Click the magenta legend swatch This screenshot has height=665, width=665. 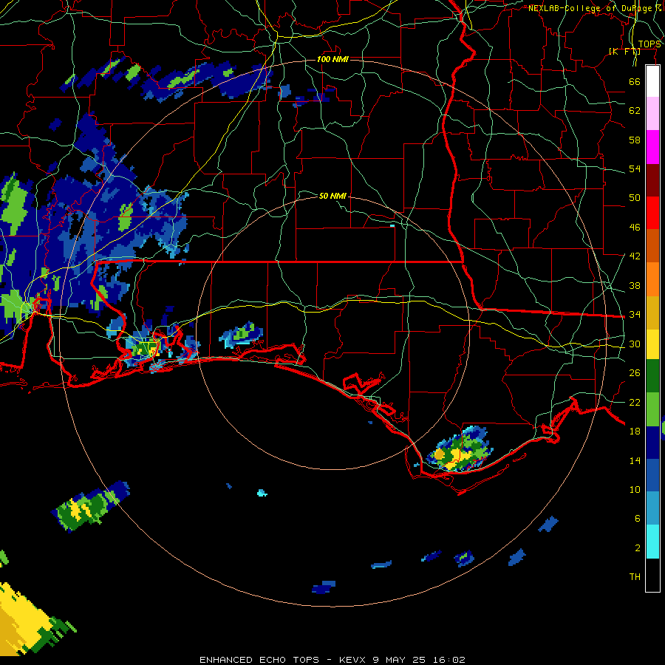click(x=652, y=147)
